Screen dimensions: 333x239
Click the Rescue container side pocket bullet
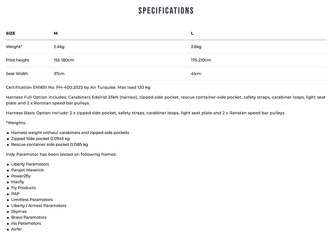pyautogui.click(x=50, y=144)
